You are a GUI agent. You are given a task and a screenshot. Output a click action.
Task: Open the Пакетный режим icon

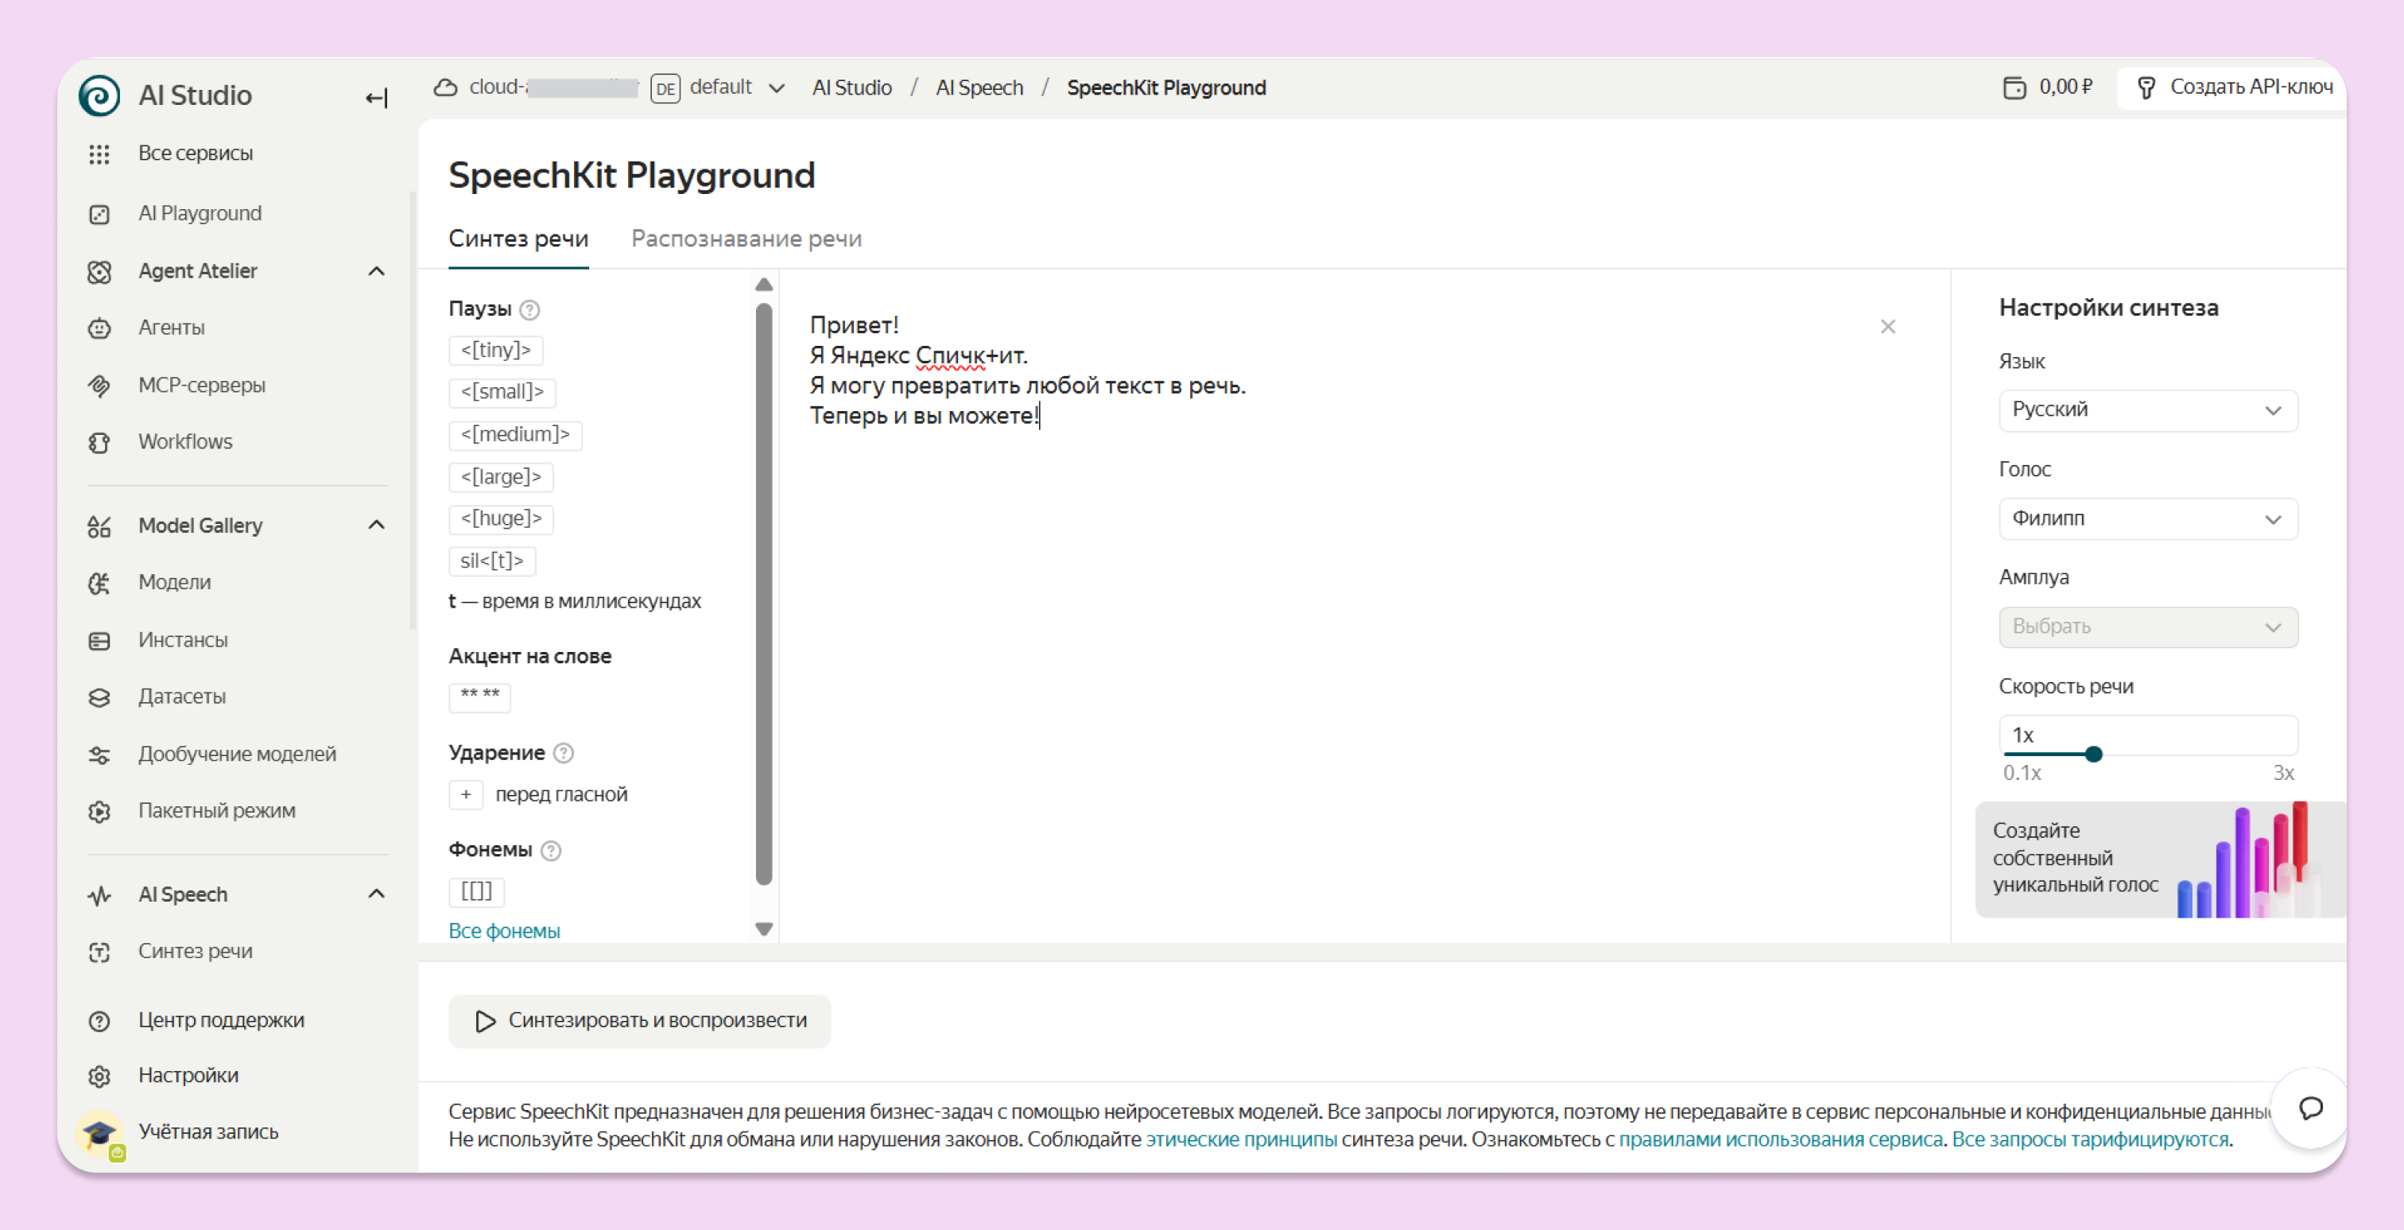99,812
